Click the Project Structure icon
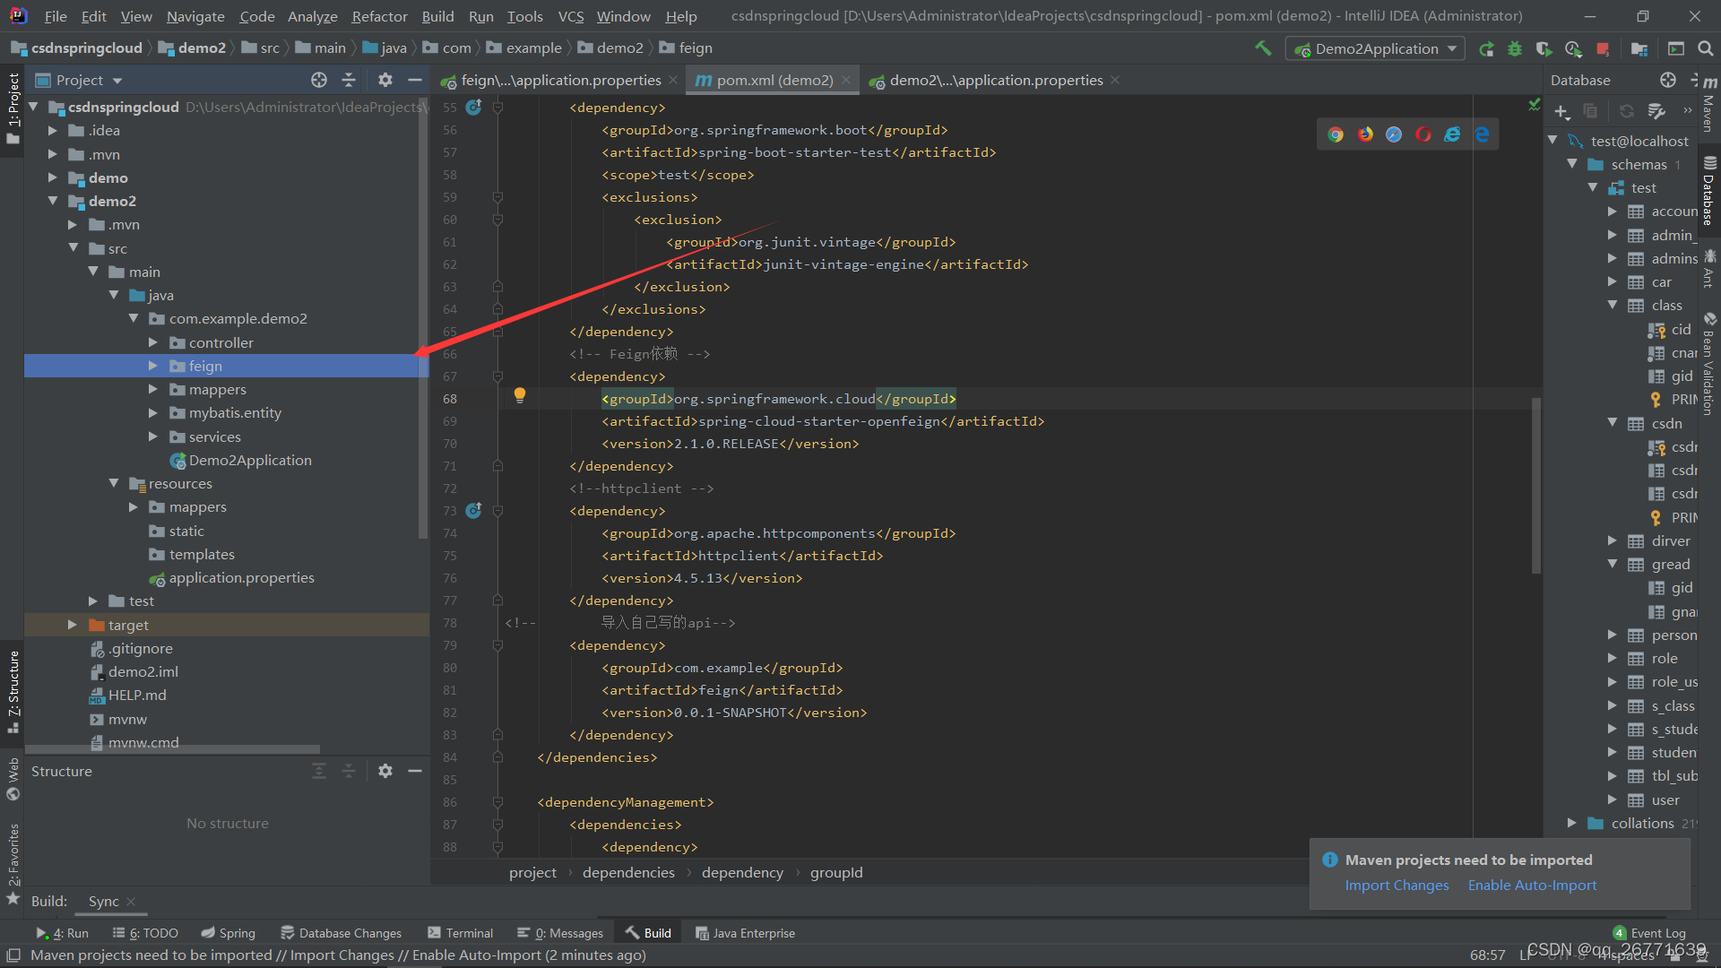This screenshot has width=1721, height=968. pyautogui.click(x=1639, y=48)
